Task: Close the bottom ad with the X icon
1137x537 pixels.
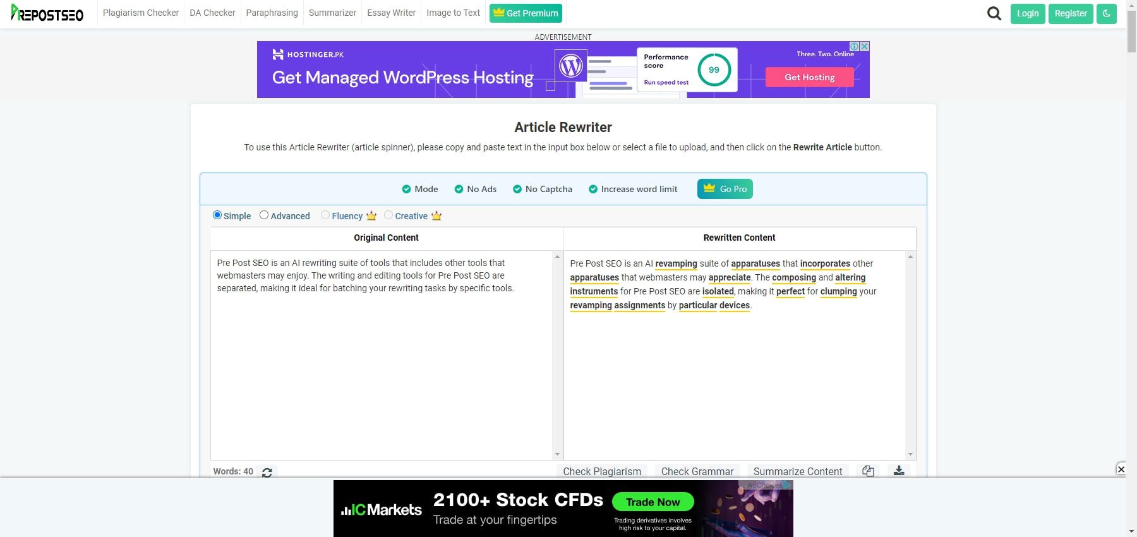Action: tap(1121, 469)
